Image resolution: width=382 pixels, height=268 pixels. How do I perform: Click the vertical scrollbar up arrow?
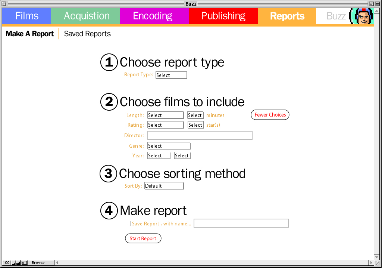377,11
